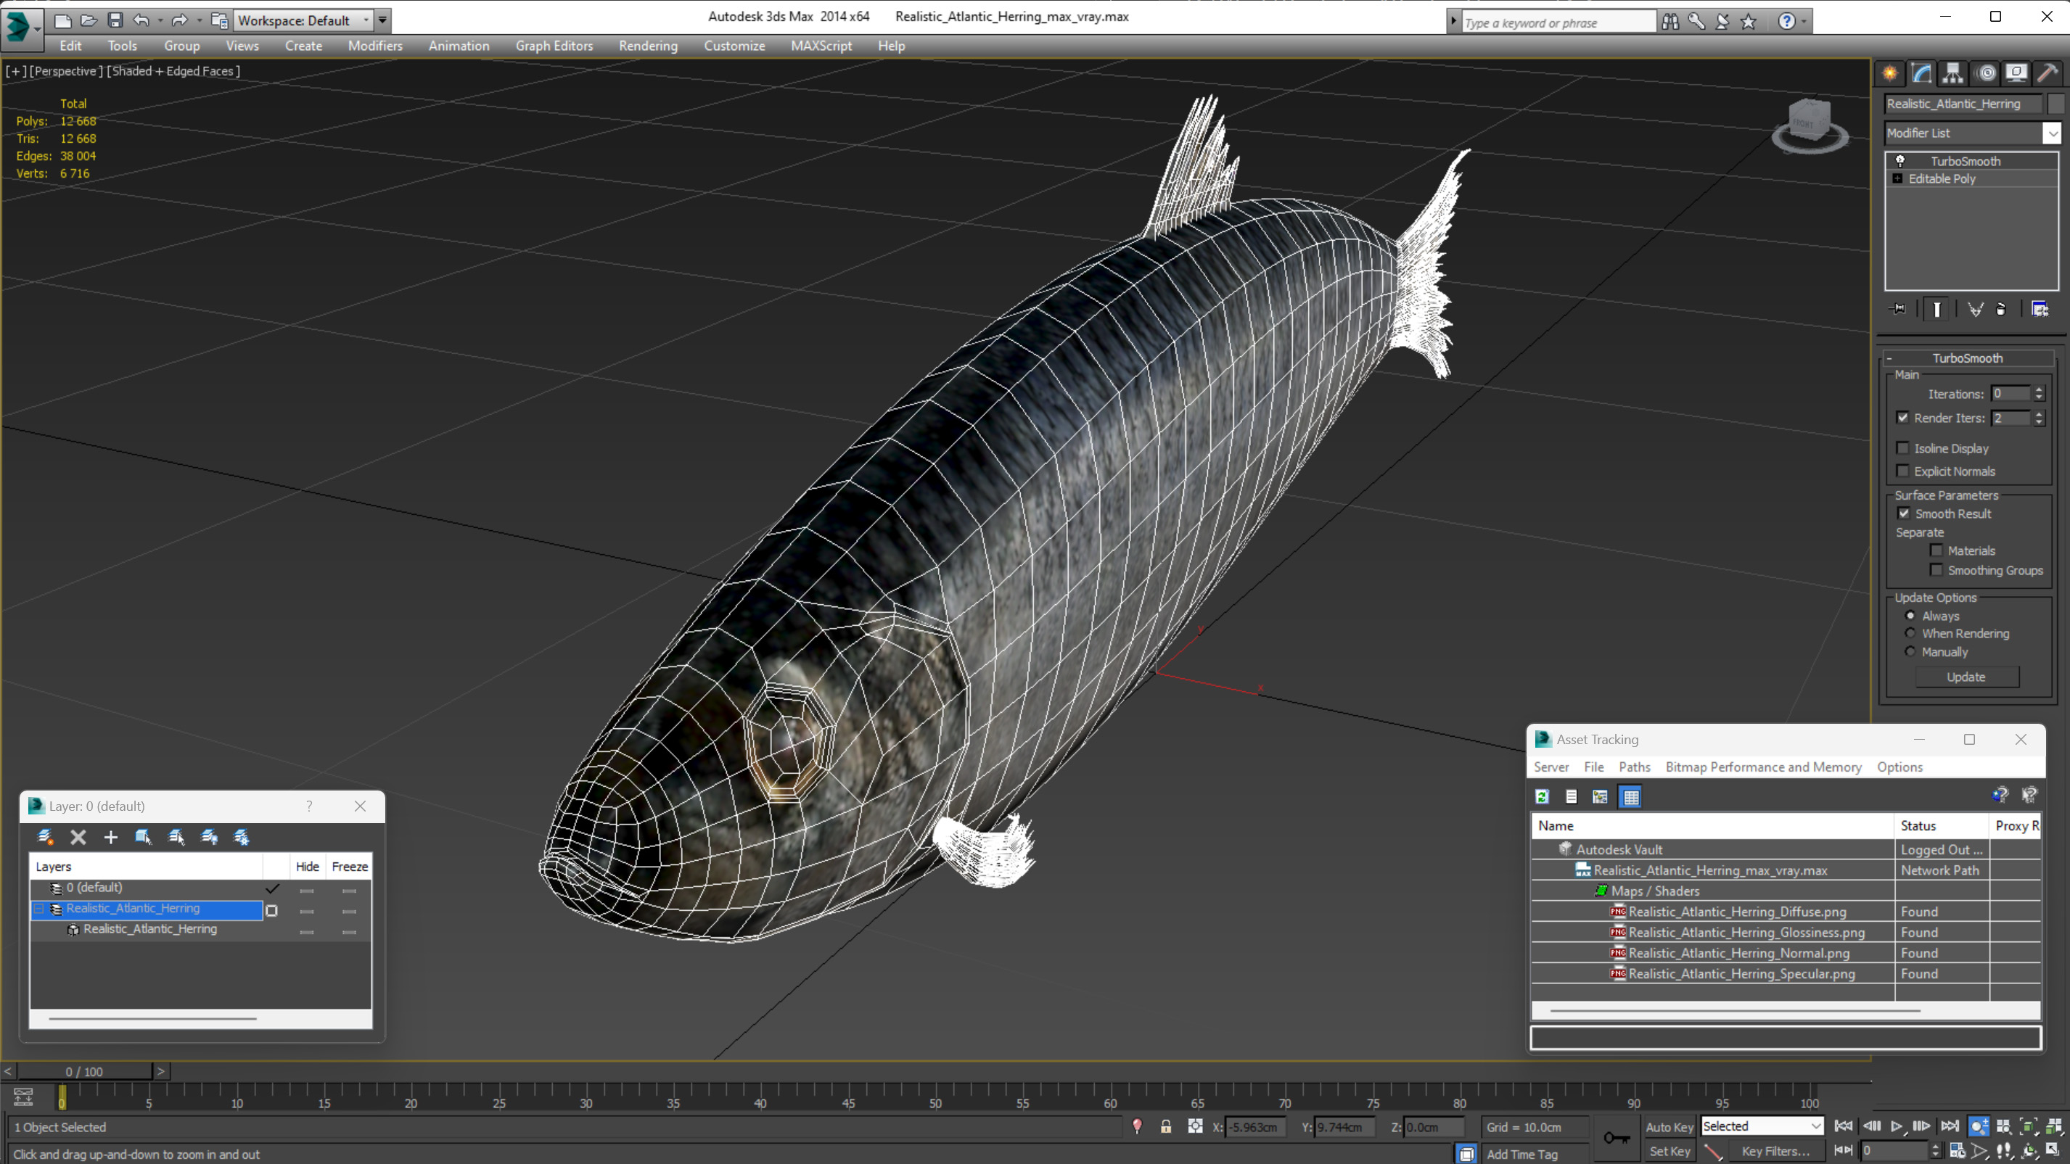Open the Modify command panel tab
Viewport: 2070px width, 1164px height.
[x=1921, y=73]
